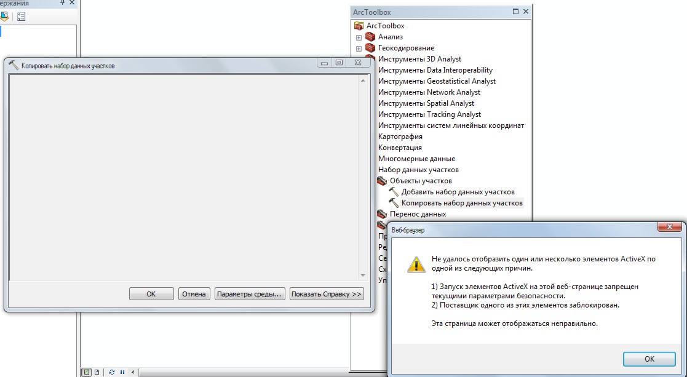The height and width of the screenshot is (377, 687).
Task: Select the Объекты участков toolset label
Action: 421,181
